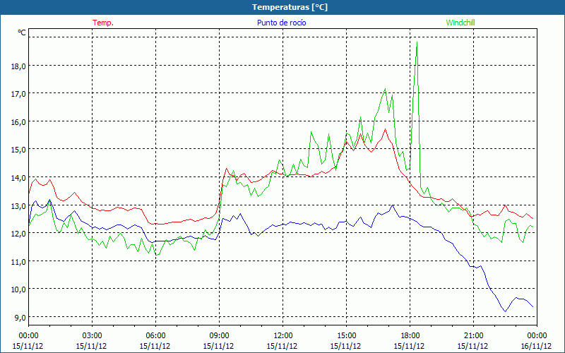Click the 9,0 y-axis label
Screen dimensions: 565x353
[20, 317]
